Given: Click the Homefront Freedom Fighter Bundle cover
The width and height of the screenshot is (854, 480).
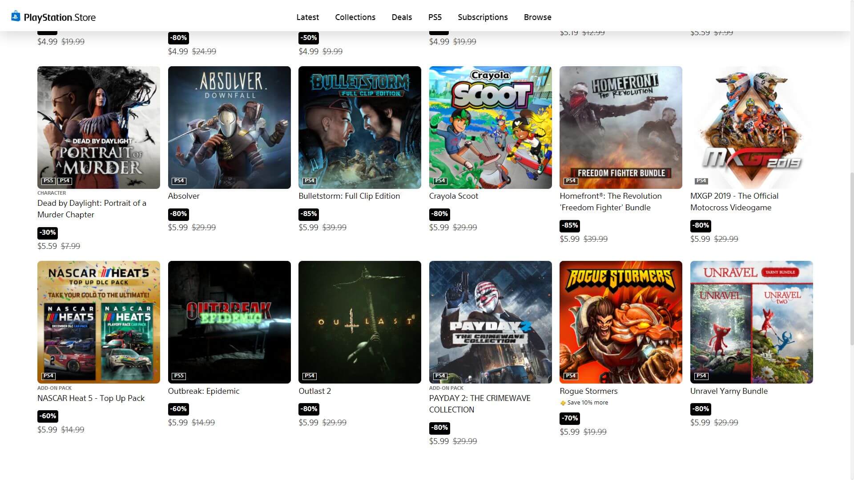Looking at the screenshot, I should [620, 128].
